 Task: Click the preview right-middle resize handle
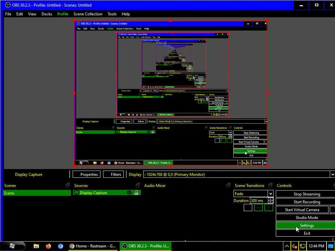(x=268, y=93)
